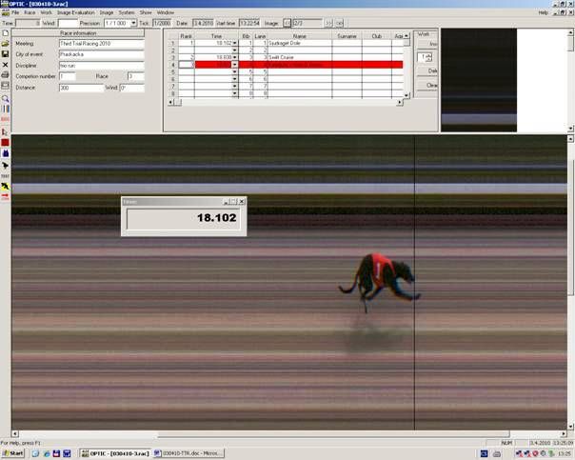This screenshot has width=575, height=460.
Task: Click the Wind field in the top toolbar
Action: pyautogui.click(x=69, y=23)
